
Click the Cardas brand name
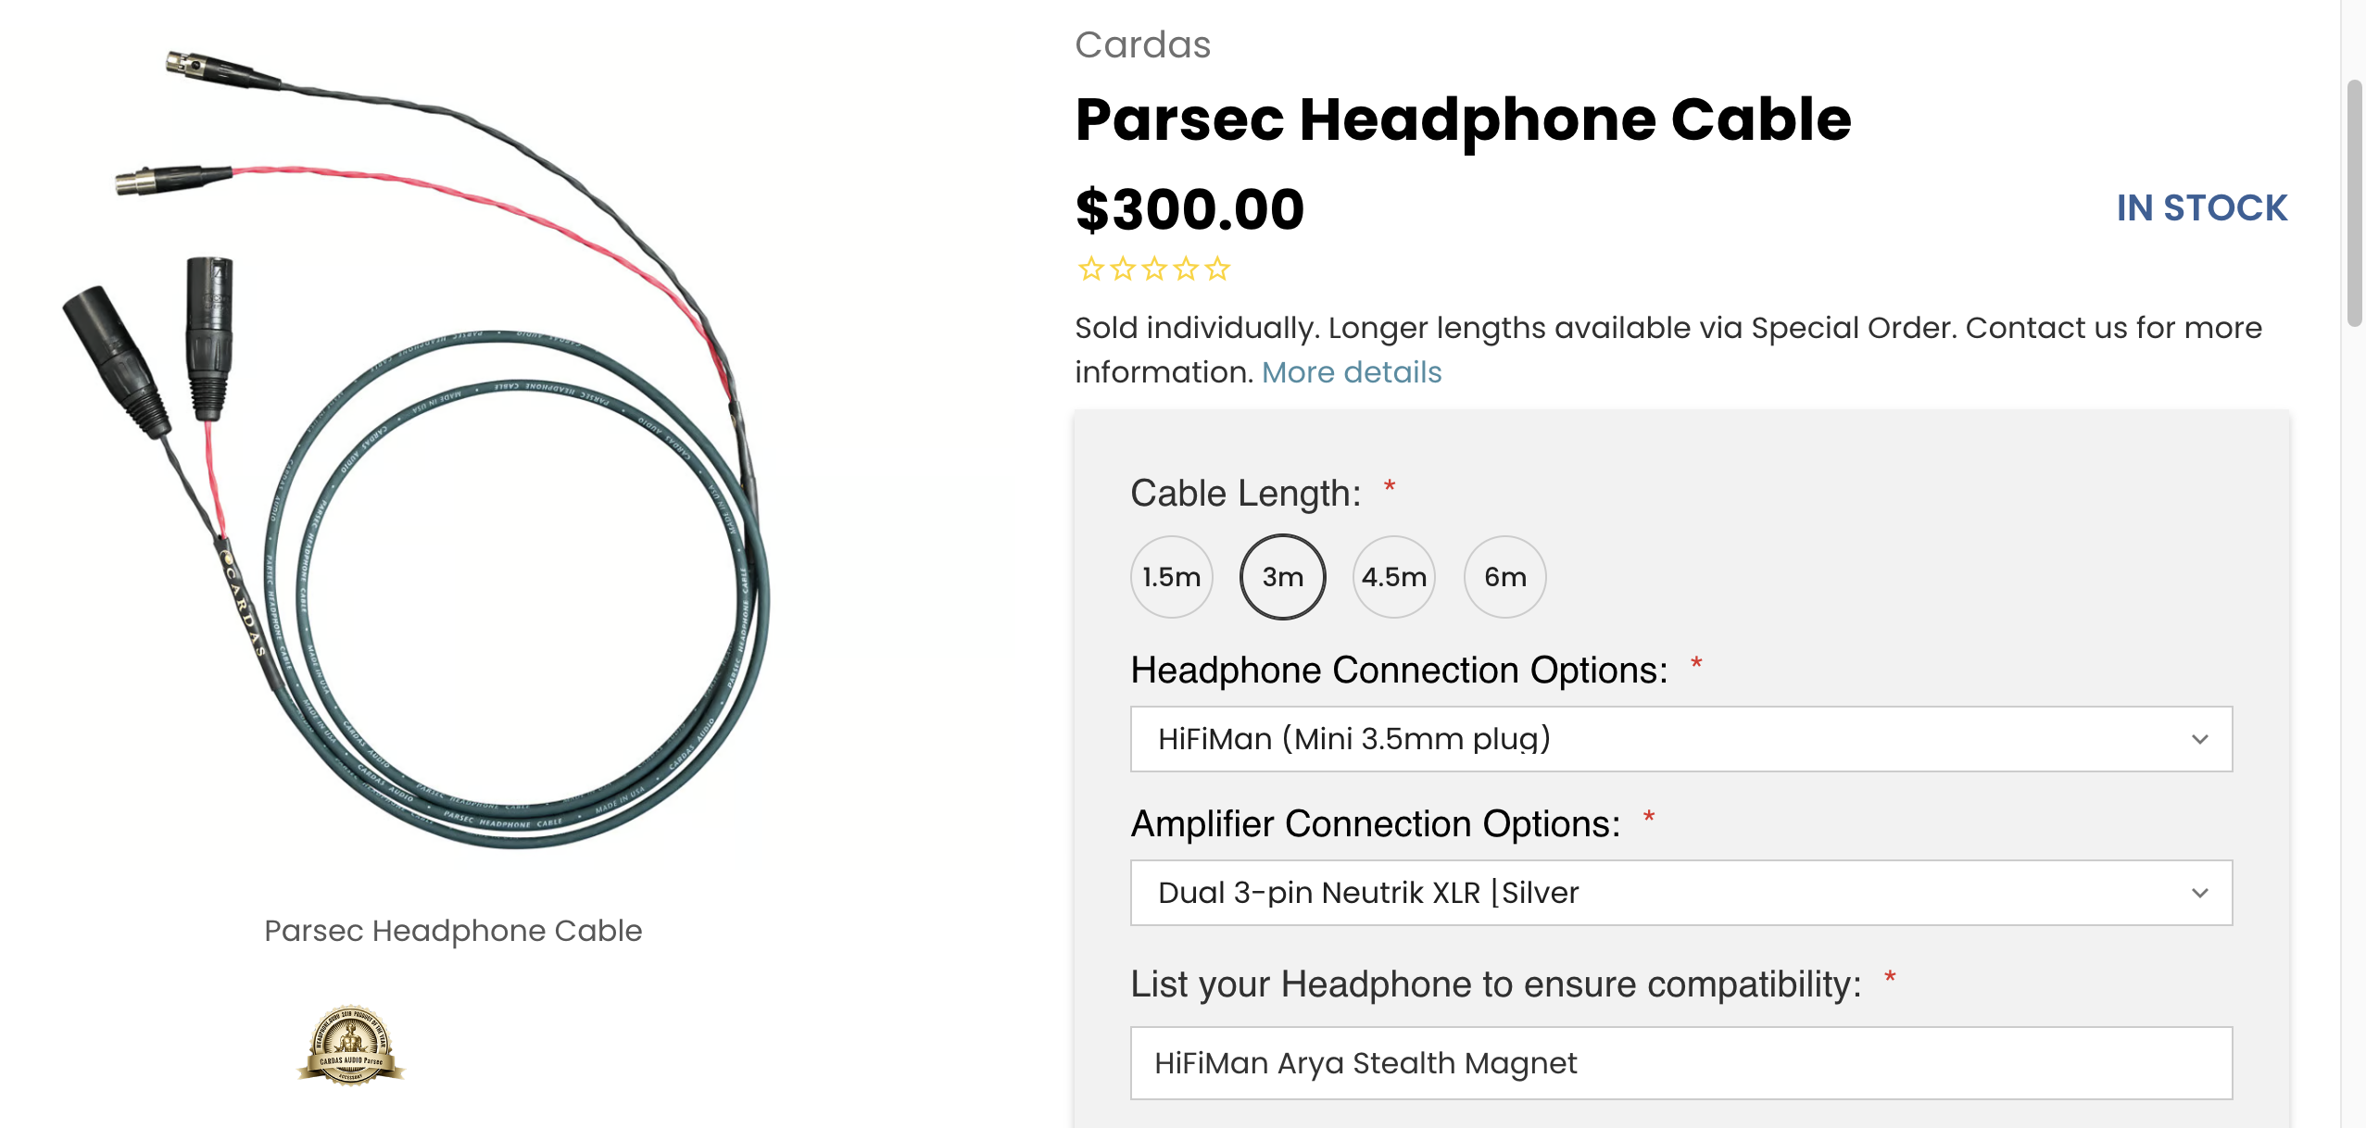(x=1142, y=44)
